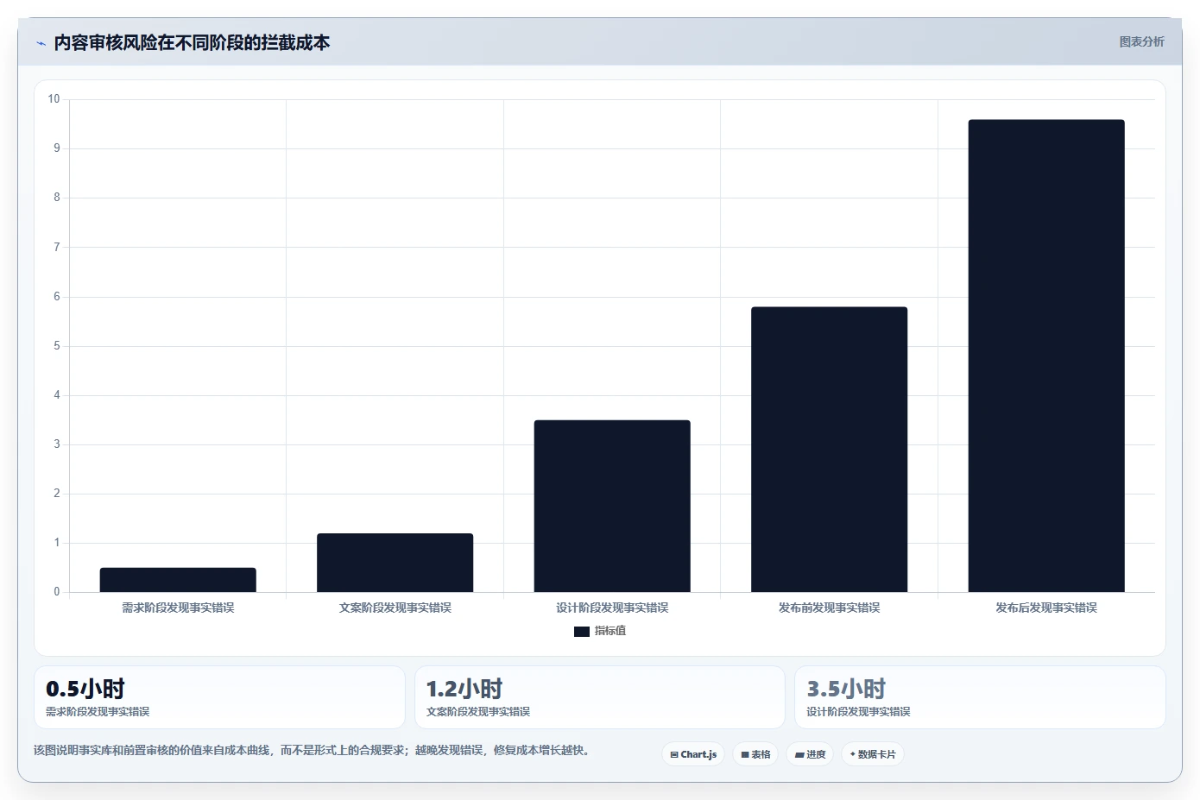Click the 图表分析 label in the header
Viewport: 1200px width, 800px height.
tap(1141, 41)
